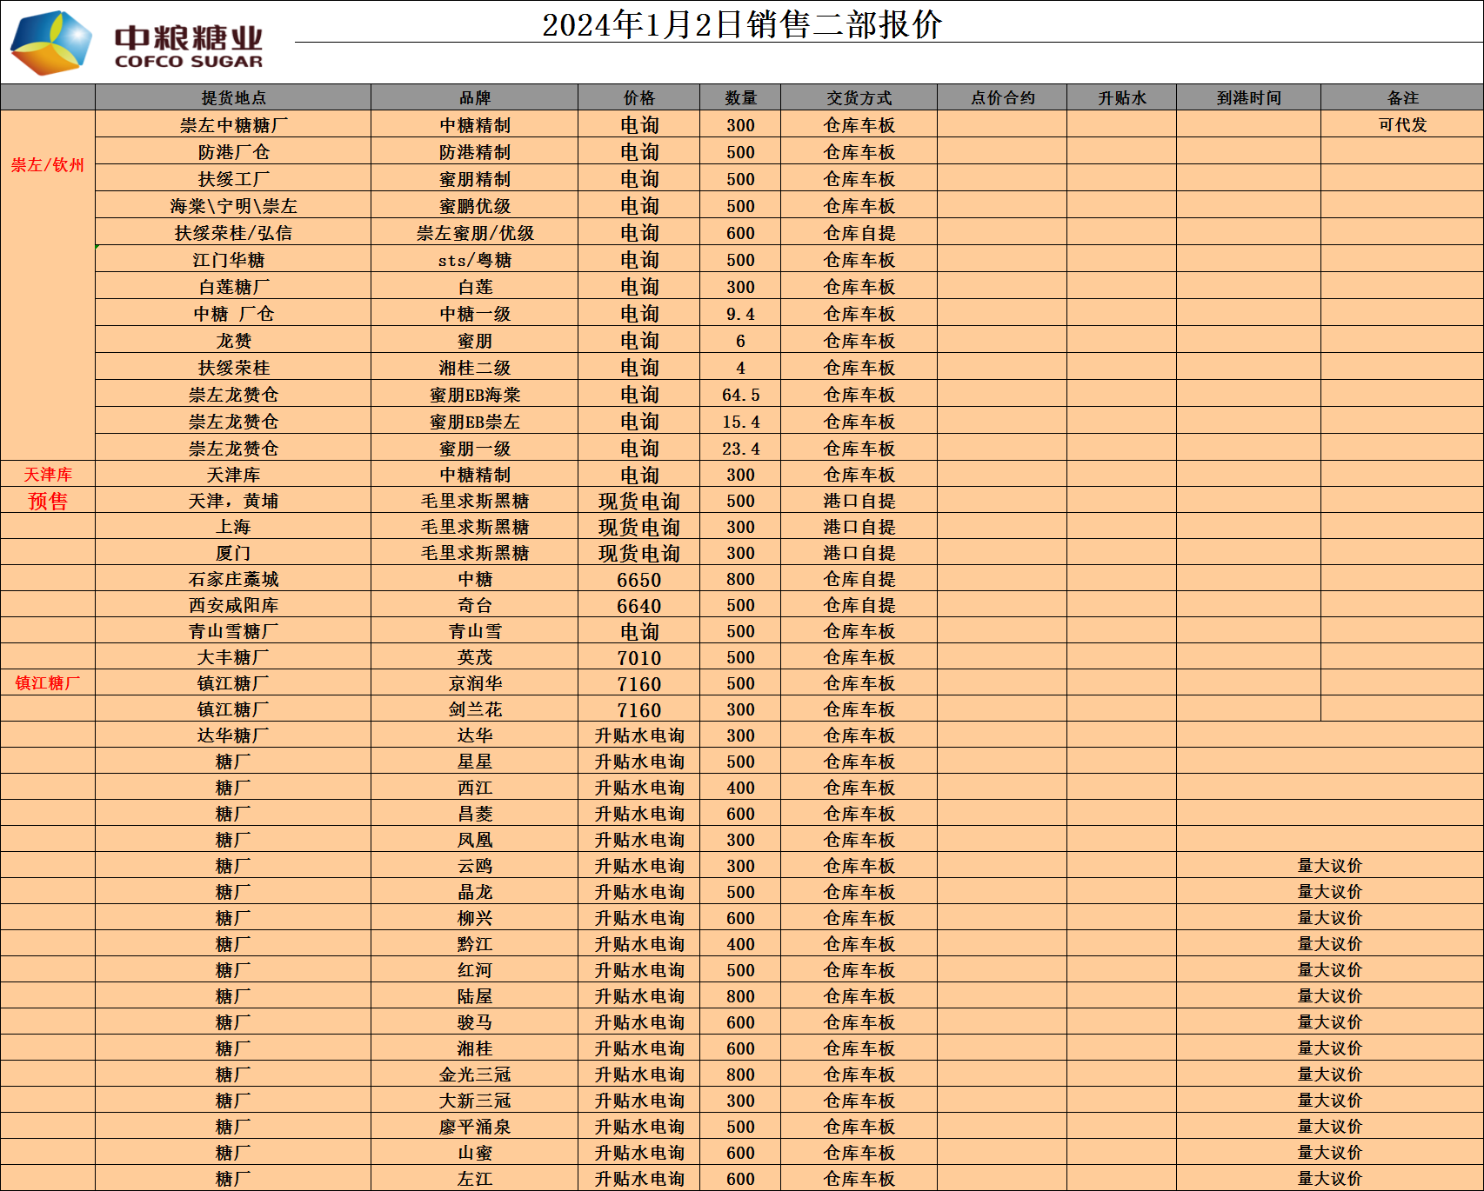Click the sts/粤糖 brand cell
Viewport: 1484px width, 1191px height.
[x=474, y=260]
